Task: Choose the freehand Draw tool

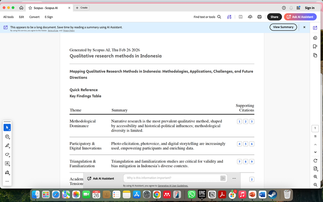Action: point(7,155)
